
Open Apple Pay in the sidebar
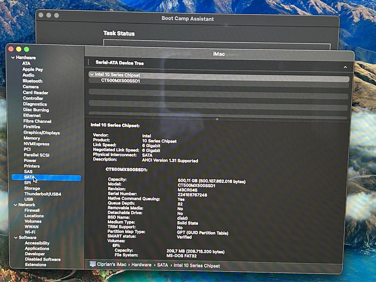click(x=33, y=69)
